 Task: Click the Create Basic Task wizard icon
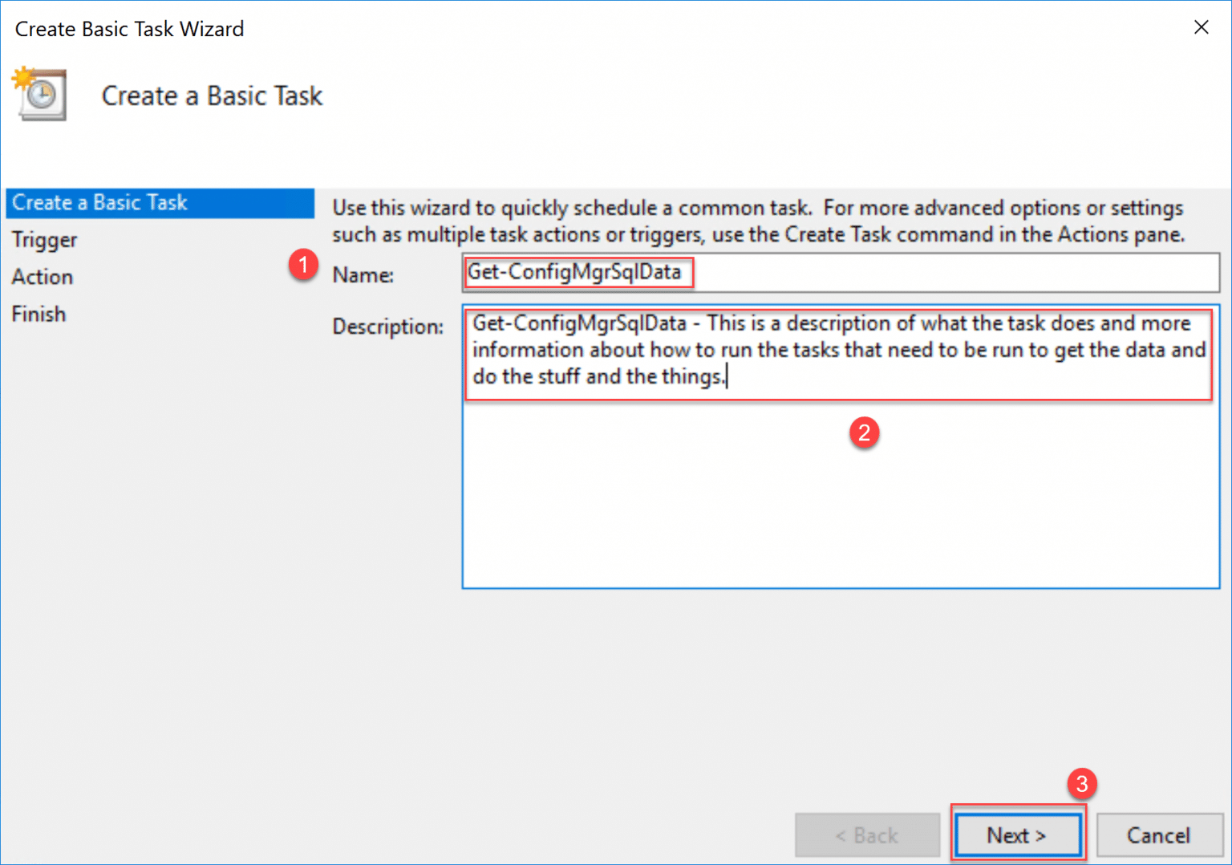tap(38, 94)
